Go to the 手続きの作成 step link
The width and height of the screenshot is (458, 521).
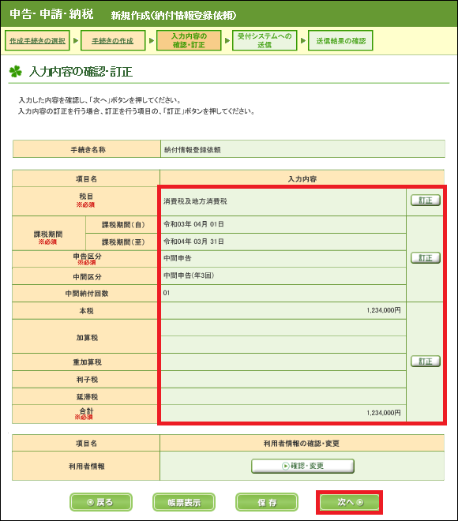[113, 40]
